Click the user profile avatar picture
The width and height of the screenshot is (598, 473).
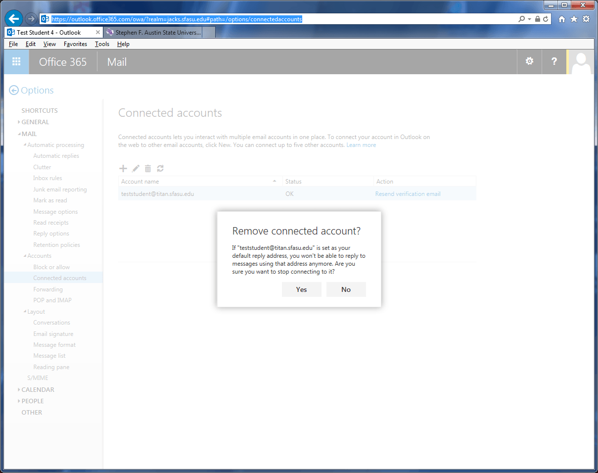point(581,62)
